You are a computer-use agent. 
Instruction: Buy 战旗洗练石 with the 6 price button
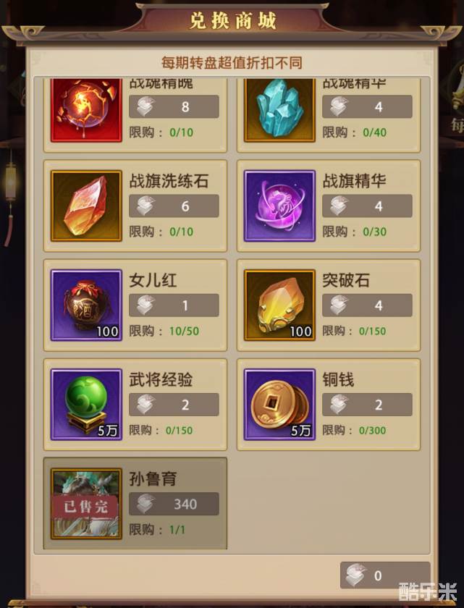pyautogui.click(x=174, y=206)
